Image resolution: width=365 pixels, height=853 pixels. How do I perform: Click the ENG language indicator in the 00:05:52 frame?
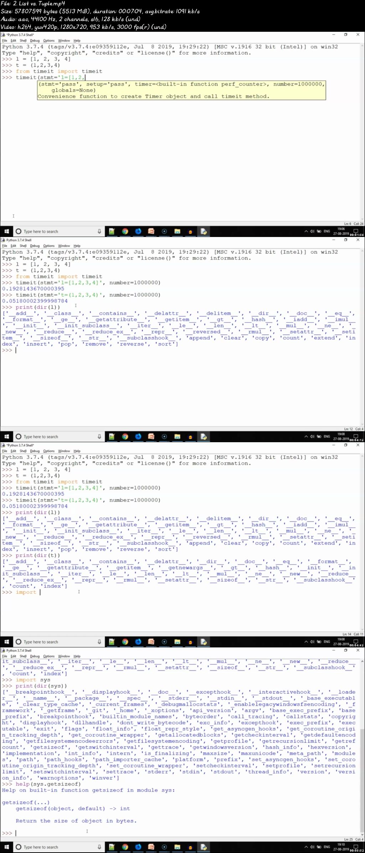[327, 847]
